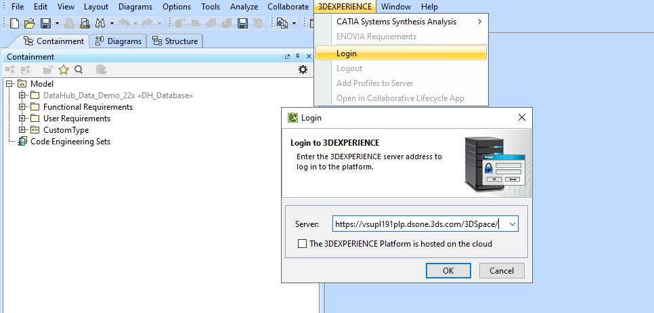The image size is (654, 313).
Task: Save the project via the floppy icon
Action: click(45, 23)
